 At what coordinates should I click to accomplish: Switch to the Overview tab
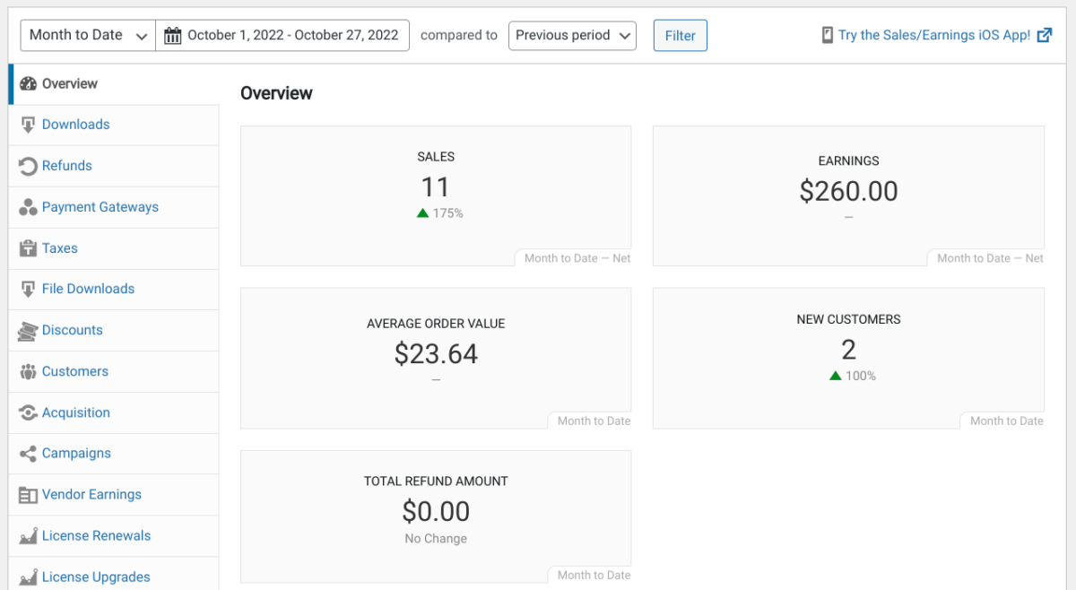point(69,84)
